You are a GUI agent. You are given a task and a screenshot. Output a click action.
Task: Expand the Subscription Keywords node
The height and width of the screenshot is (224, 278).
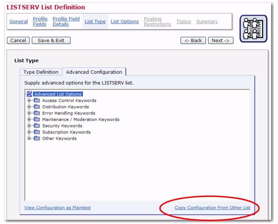pos(29,132)
